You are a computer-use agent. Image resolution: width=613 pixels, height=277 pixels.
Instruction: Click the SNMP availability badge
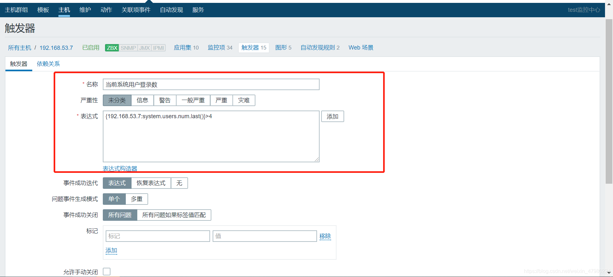tap(128, 48)
